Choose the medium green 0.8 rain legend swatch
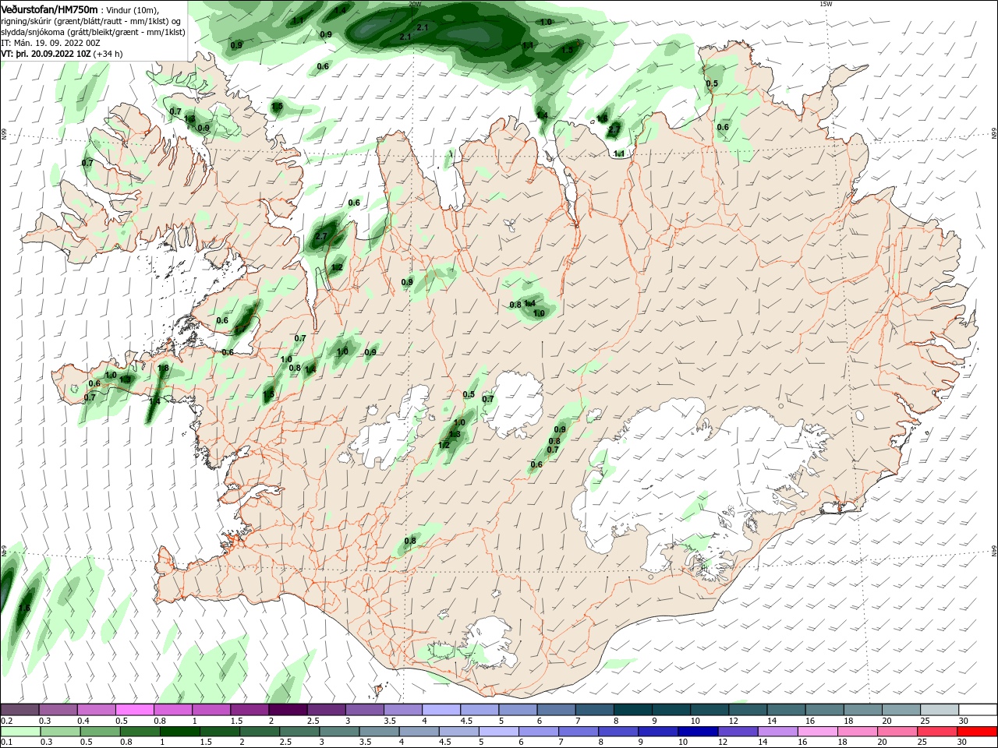 tap(140, 732)
